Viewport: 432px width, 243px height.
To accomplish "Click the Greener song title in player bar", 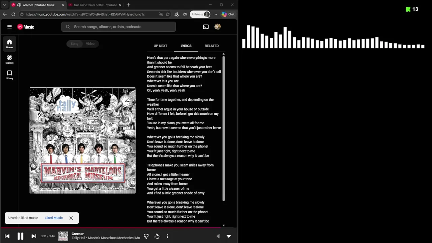I will (x=78, y=234).
